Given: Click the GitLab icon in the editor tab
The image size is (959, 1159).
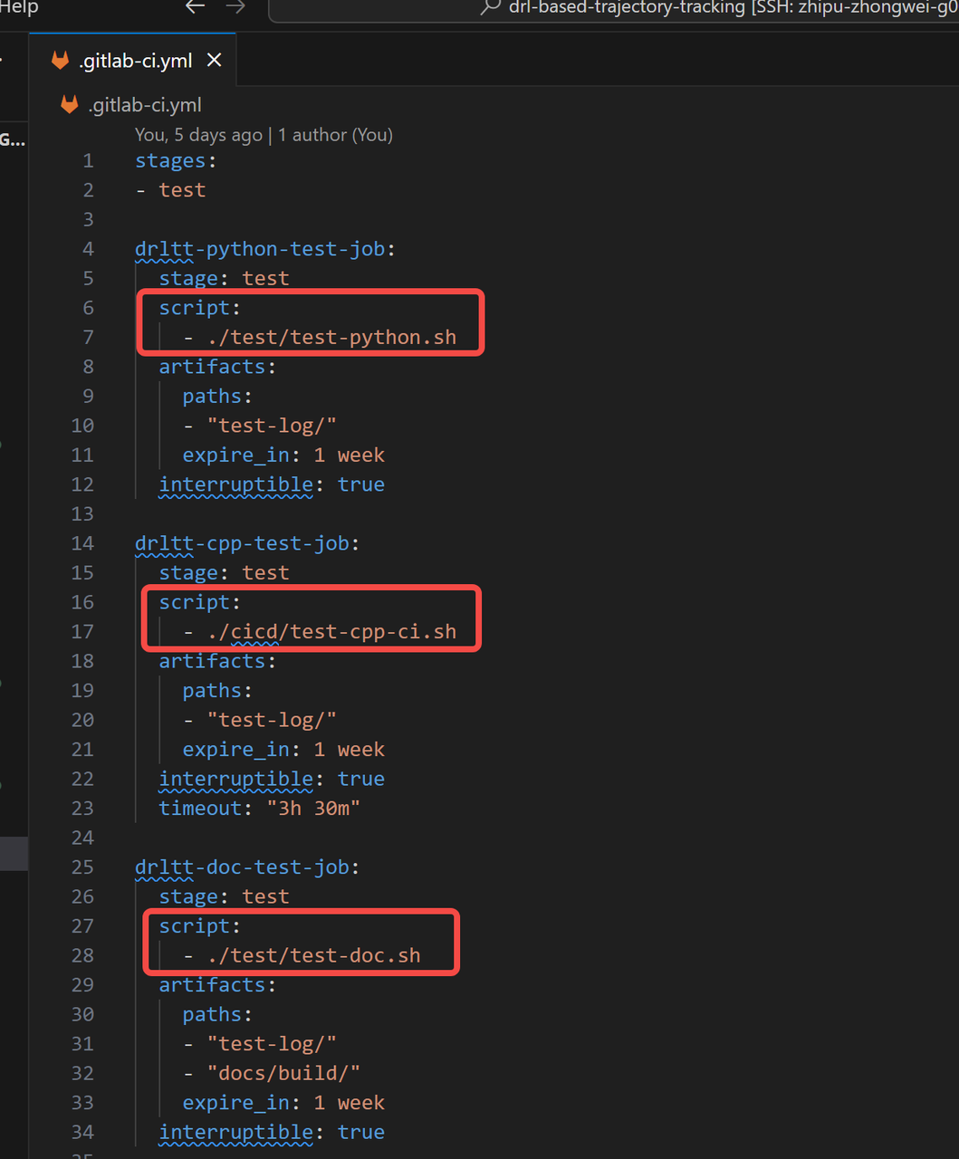Looking at the screenshot, I should pyautogui.click(x=60, y=61).
